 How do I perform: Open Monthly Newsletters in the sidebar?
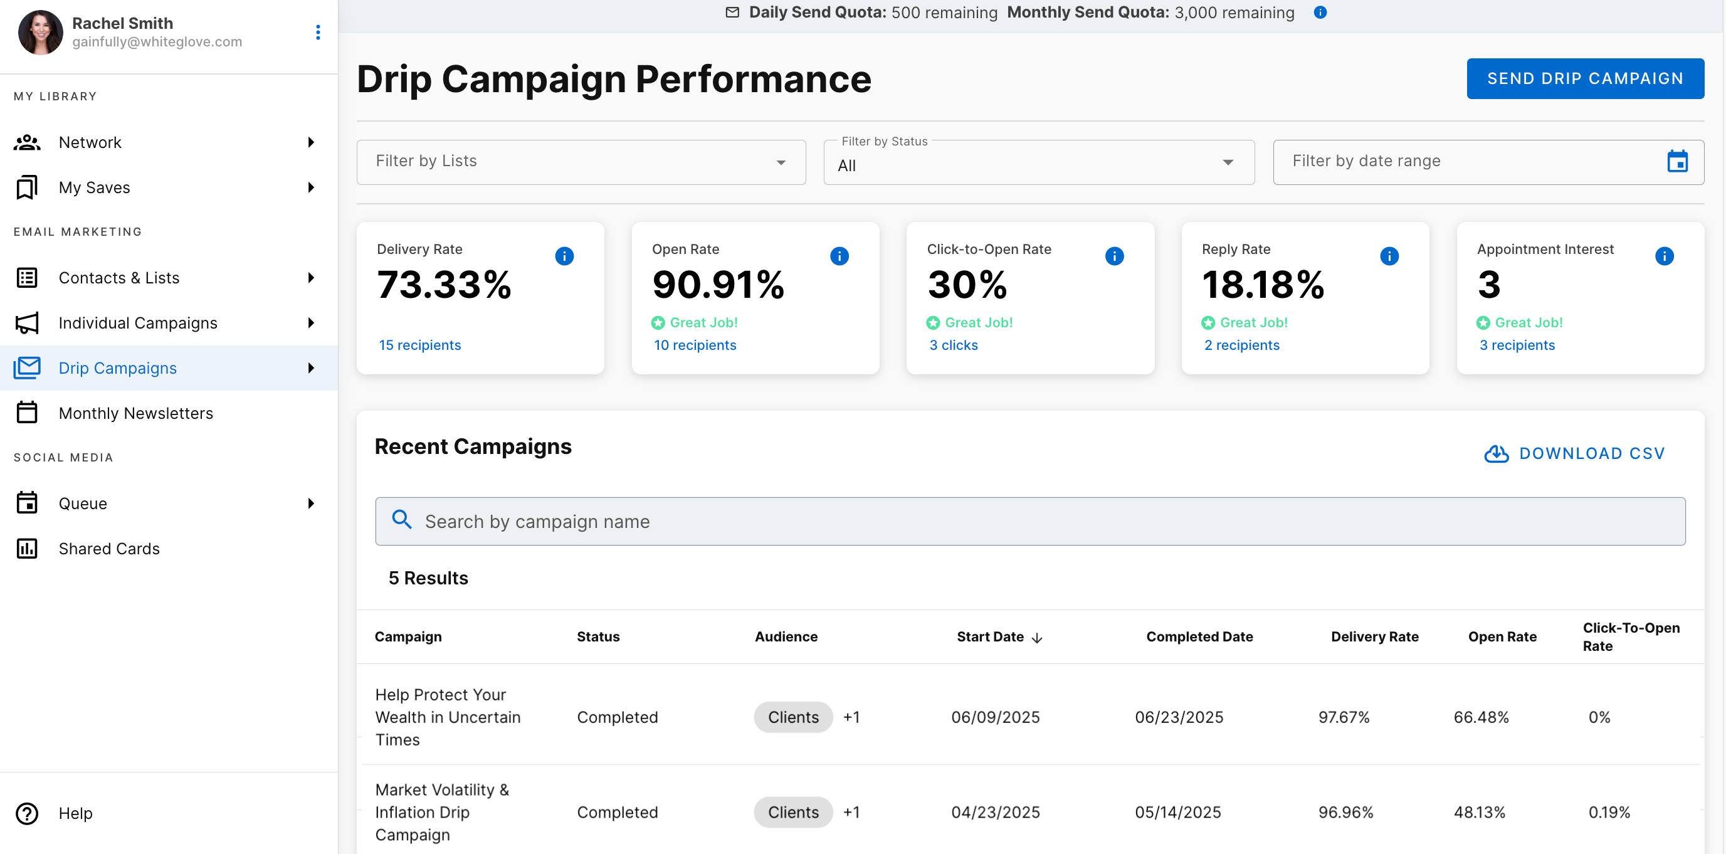pos(135,413)
